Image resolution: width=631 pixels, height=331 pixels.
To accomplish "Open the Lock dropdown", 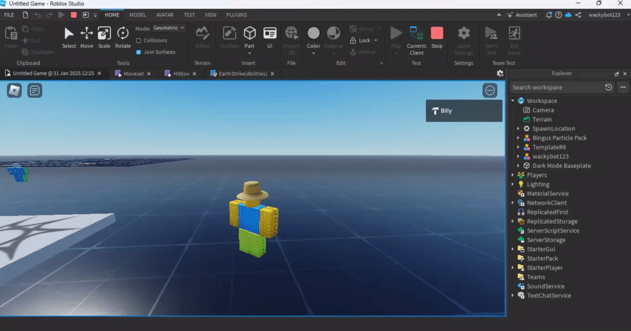I will [376, 40].
